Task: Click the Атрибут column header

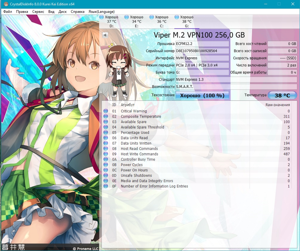Action: 128,105
